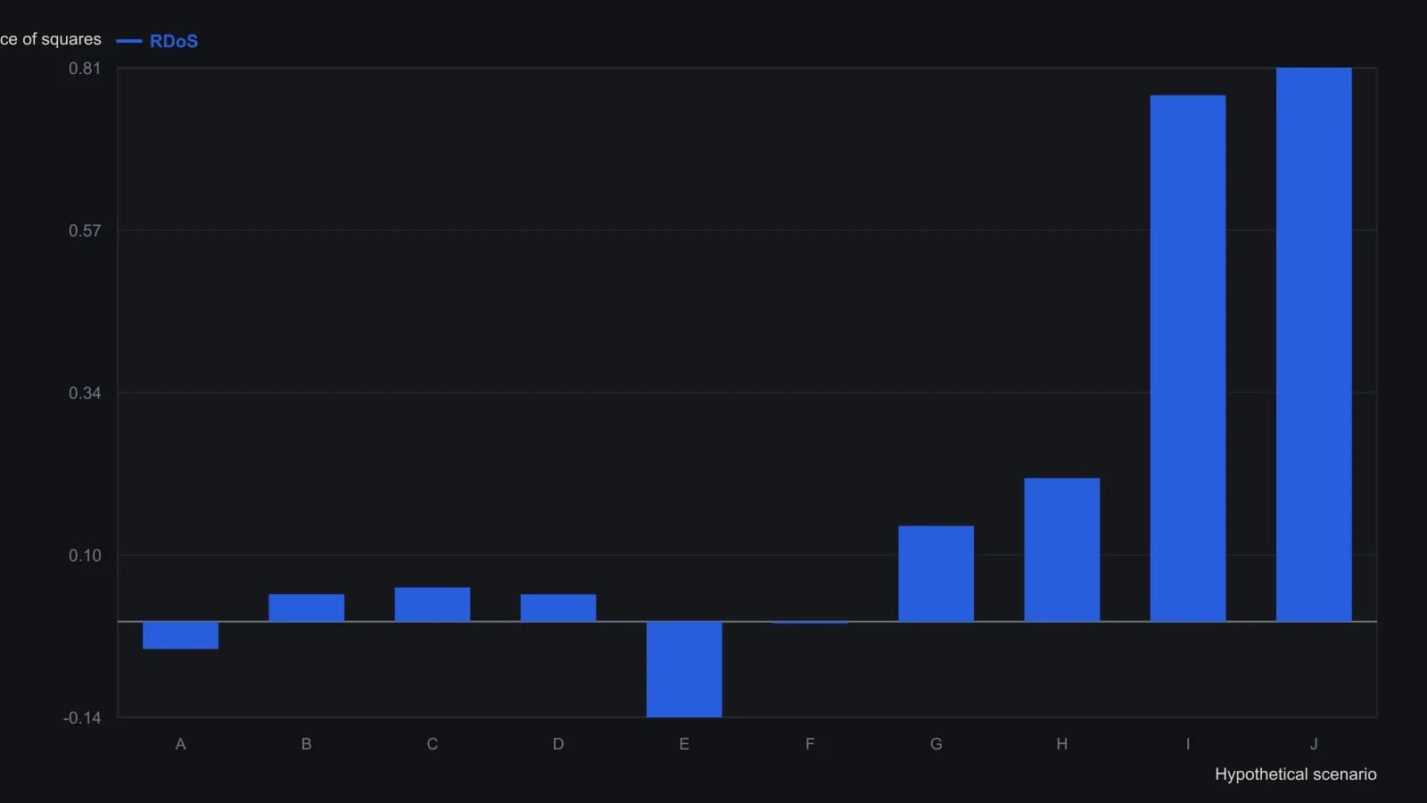
Task: Select the tallest bar, scenario J
Action: [1314, 344]
